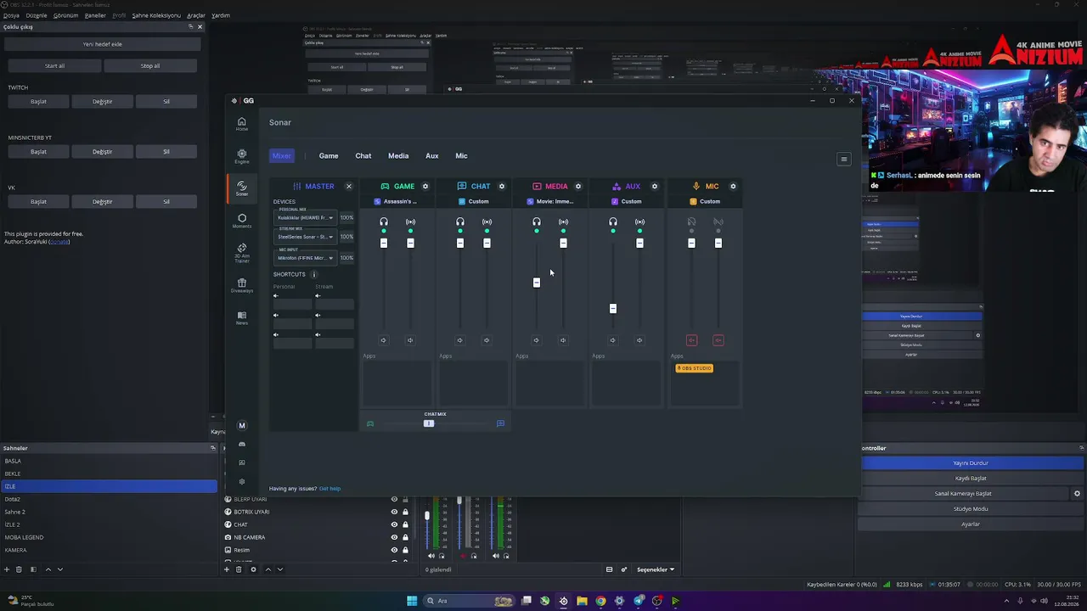Toggle the lock on the Resim source

pos(405,550)
